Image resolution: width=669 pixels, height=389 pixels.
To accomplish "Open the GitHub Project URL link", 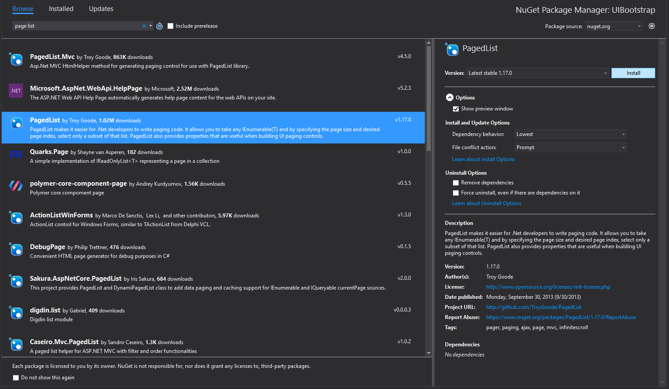I will tap(533, 307).
